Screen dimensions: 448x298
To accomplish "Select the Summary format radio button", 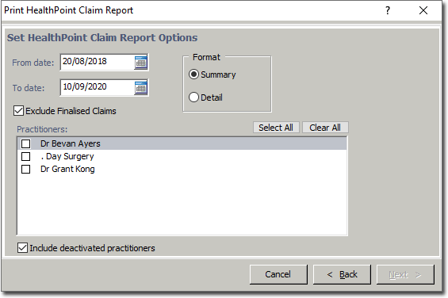I will [x=193, y=74].
